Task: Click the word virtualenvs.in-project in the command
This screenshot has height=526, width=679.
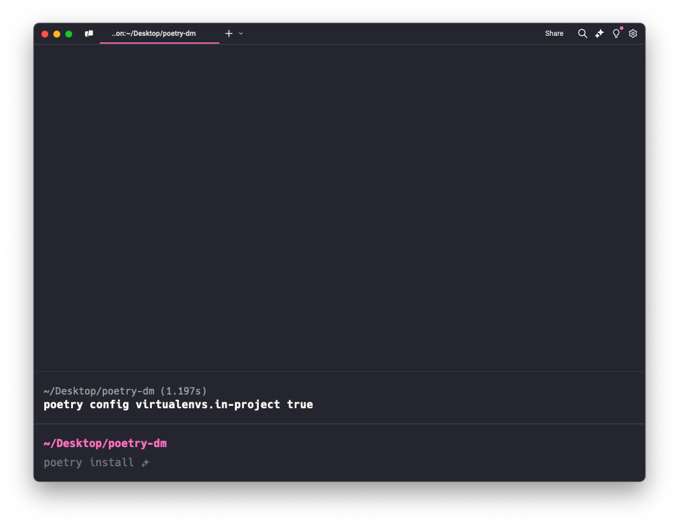Action: tap(207, 405)
